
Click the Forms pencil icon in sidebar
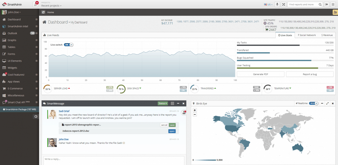pyautogui.click(x=4, y=54)
